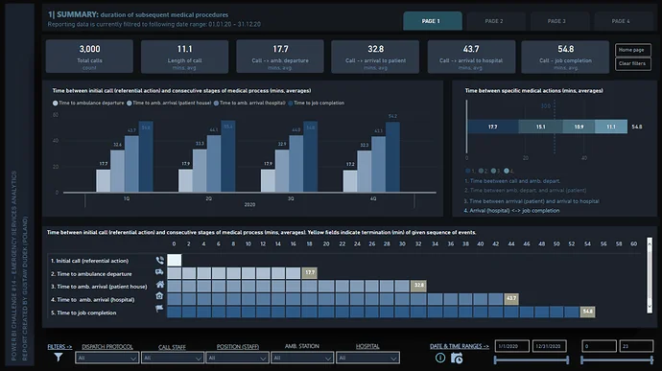Open the Amb. Station dropdown

coord(302,358)
